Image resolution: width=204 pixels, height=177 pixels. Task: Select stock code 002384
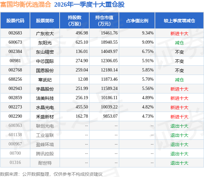[15, 52]
